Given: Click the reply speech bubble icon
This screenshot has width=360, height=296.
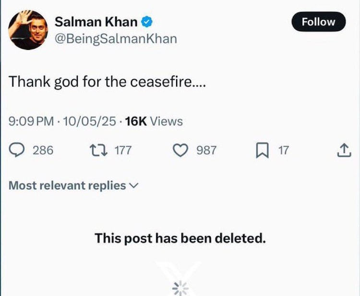Looking at the screenshot, I should coord(17,150).
